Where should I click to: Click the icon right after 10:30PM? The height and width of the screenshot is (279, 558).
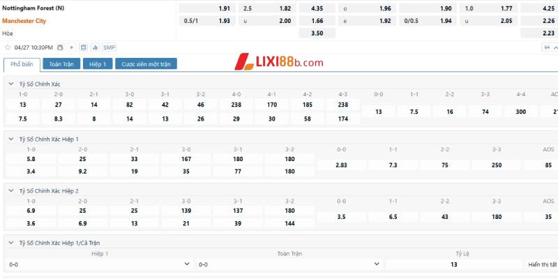(x=60, y=47)
